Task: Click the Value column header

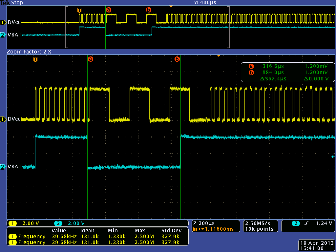Action: click(x=59, y=231)
